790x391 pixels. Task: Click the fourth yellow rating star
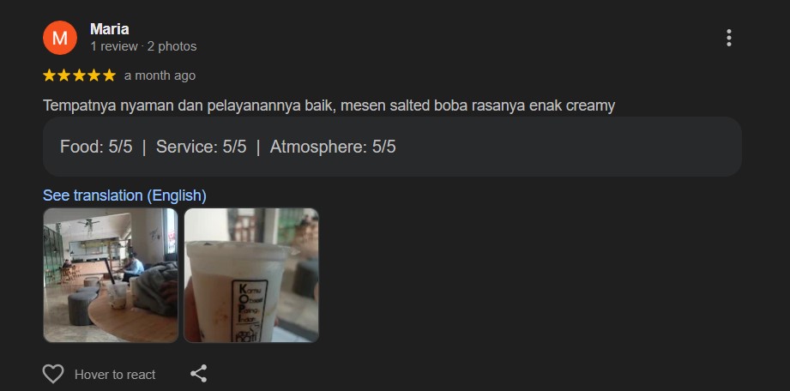[94, 75]
